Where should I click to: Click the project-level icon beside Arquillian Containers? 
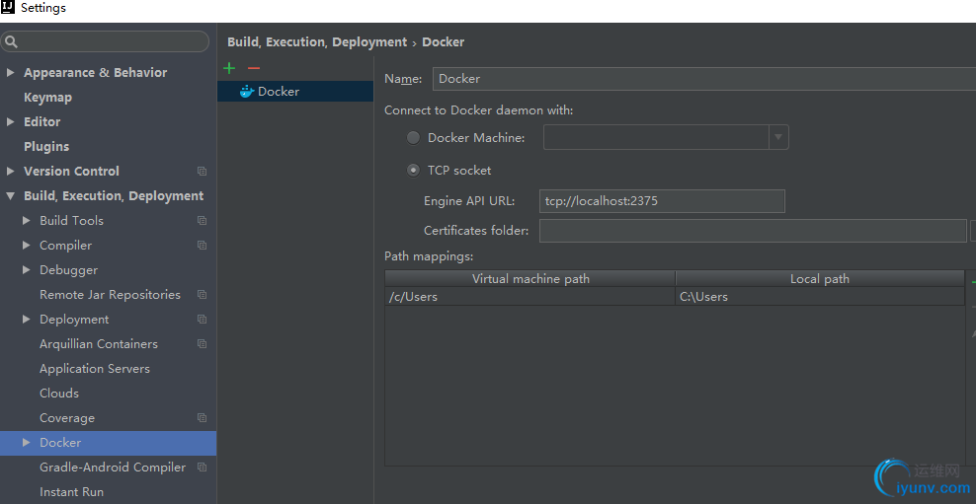pyautogui.click(x=202, y=343)
